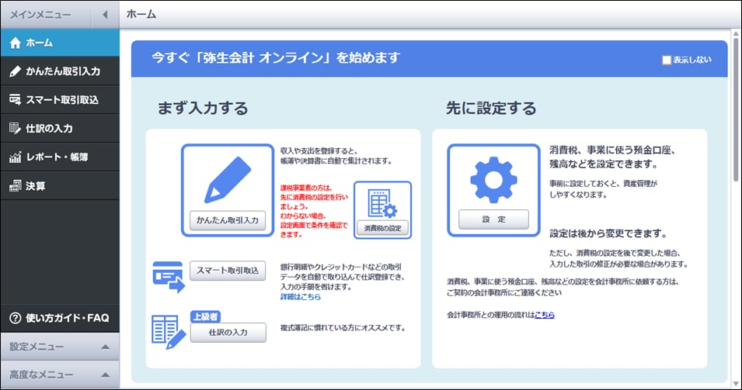Click 仕訳の入力 button under 上級者

228,333
